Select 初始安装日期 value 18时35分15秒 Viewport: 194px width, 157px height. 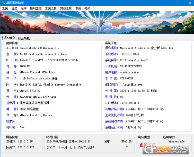(x=145, y=109)
